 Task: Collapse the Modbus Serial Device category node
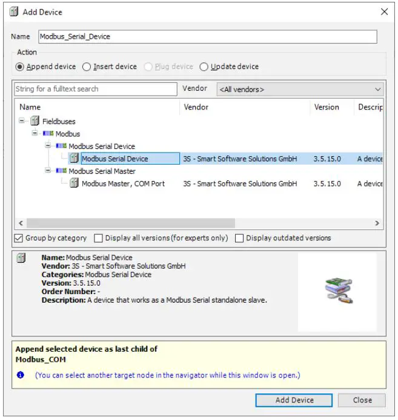click(48, 146)
